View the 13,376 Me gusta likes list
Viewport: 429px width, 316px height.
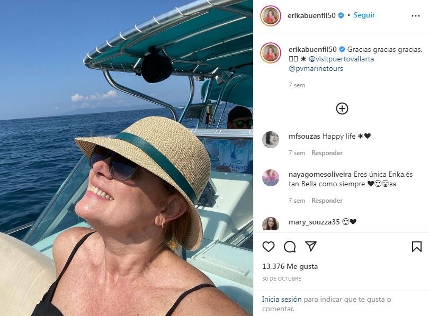[290, 267]
